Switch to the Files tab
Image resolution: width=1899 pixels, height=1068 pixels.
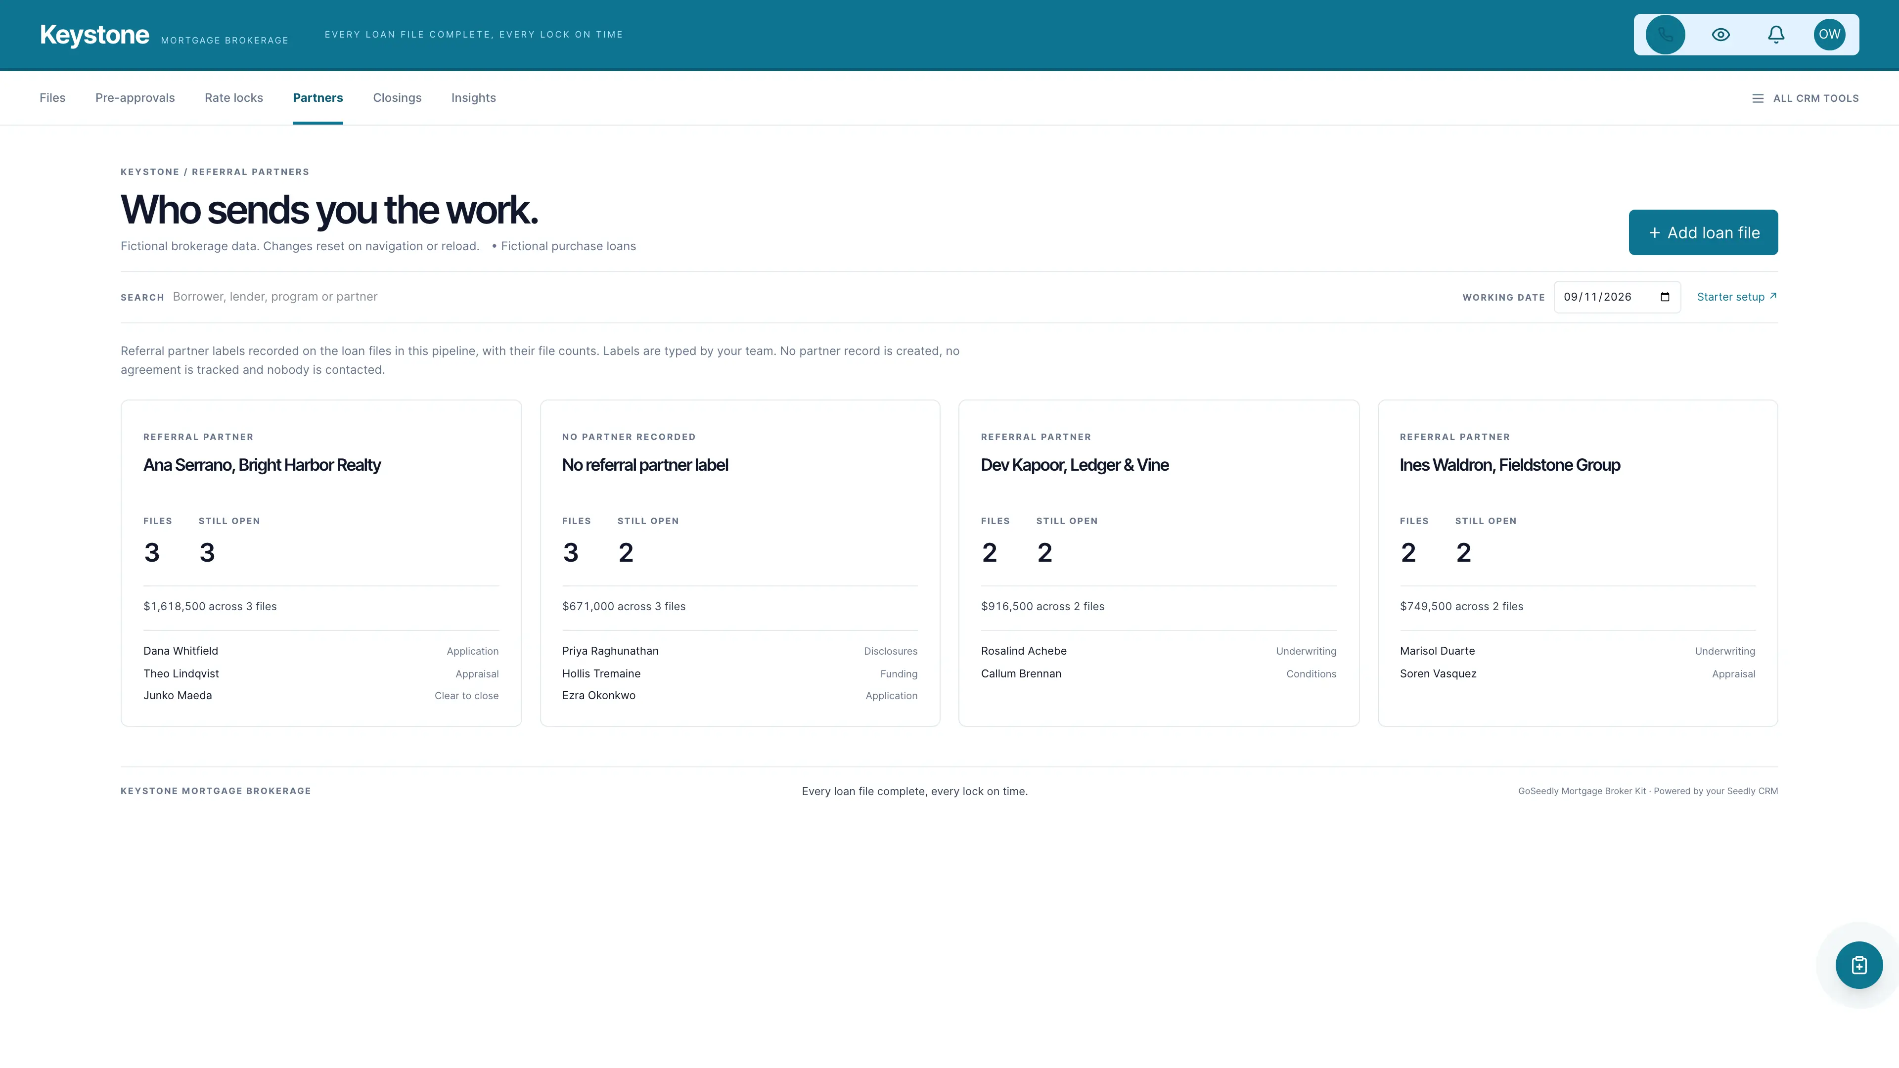coord(52,98)
